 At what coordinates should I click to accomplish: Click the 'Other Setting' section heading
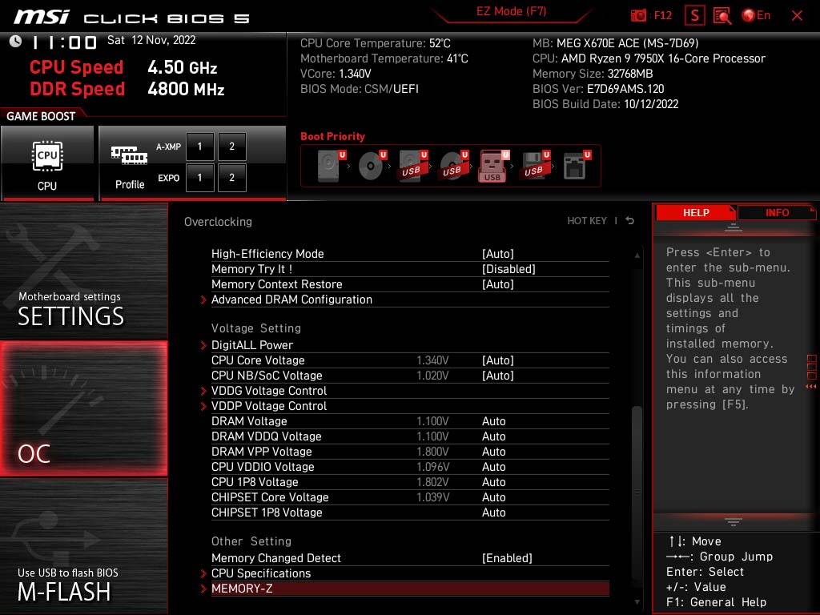pos(251,541)
